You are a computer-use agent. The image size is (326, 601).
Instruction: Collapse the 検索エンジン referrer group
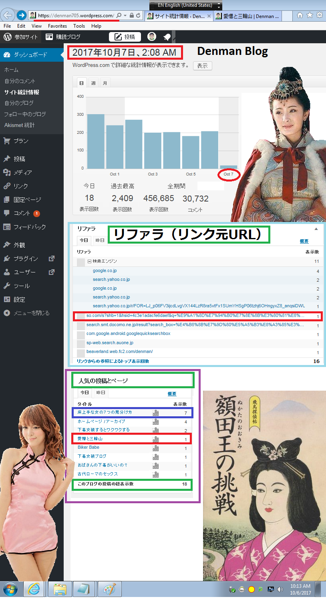click(89, 261)
